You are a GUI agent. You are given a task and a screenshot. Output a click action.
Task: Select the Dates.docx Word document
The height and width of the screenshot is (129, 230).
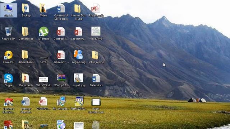coord(96,80)
